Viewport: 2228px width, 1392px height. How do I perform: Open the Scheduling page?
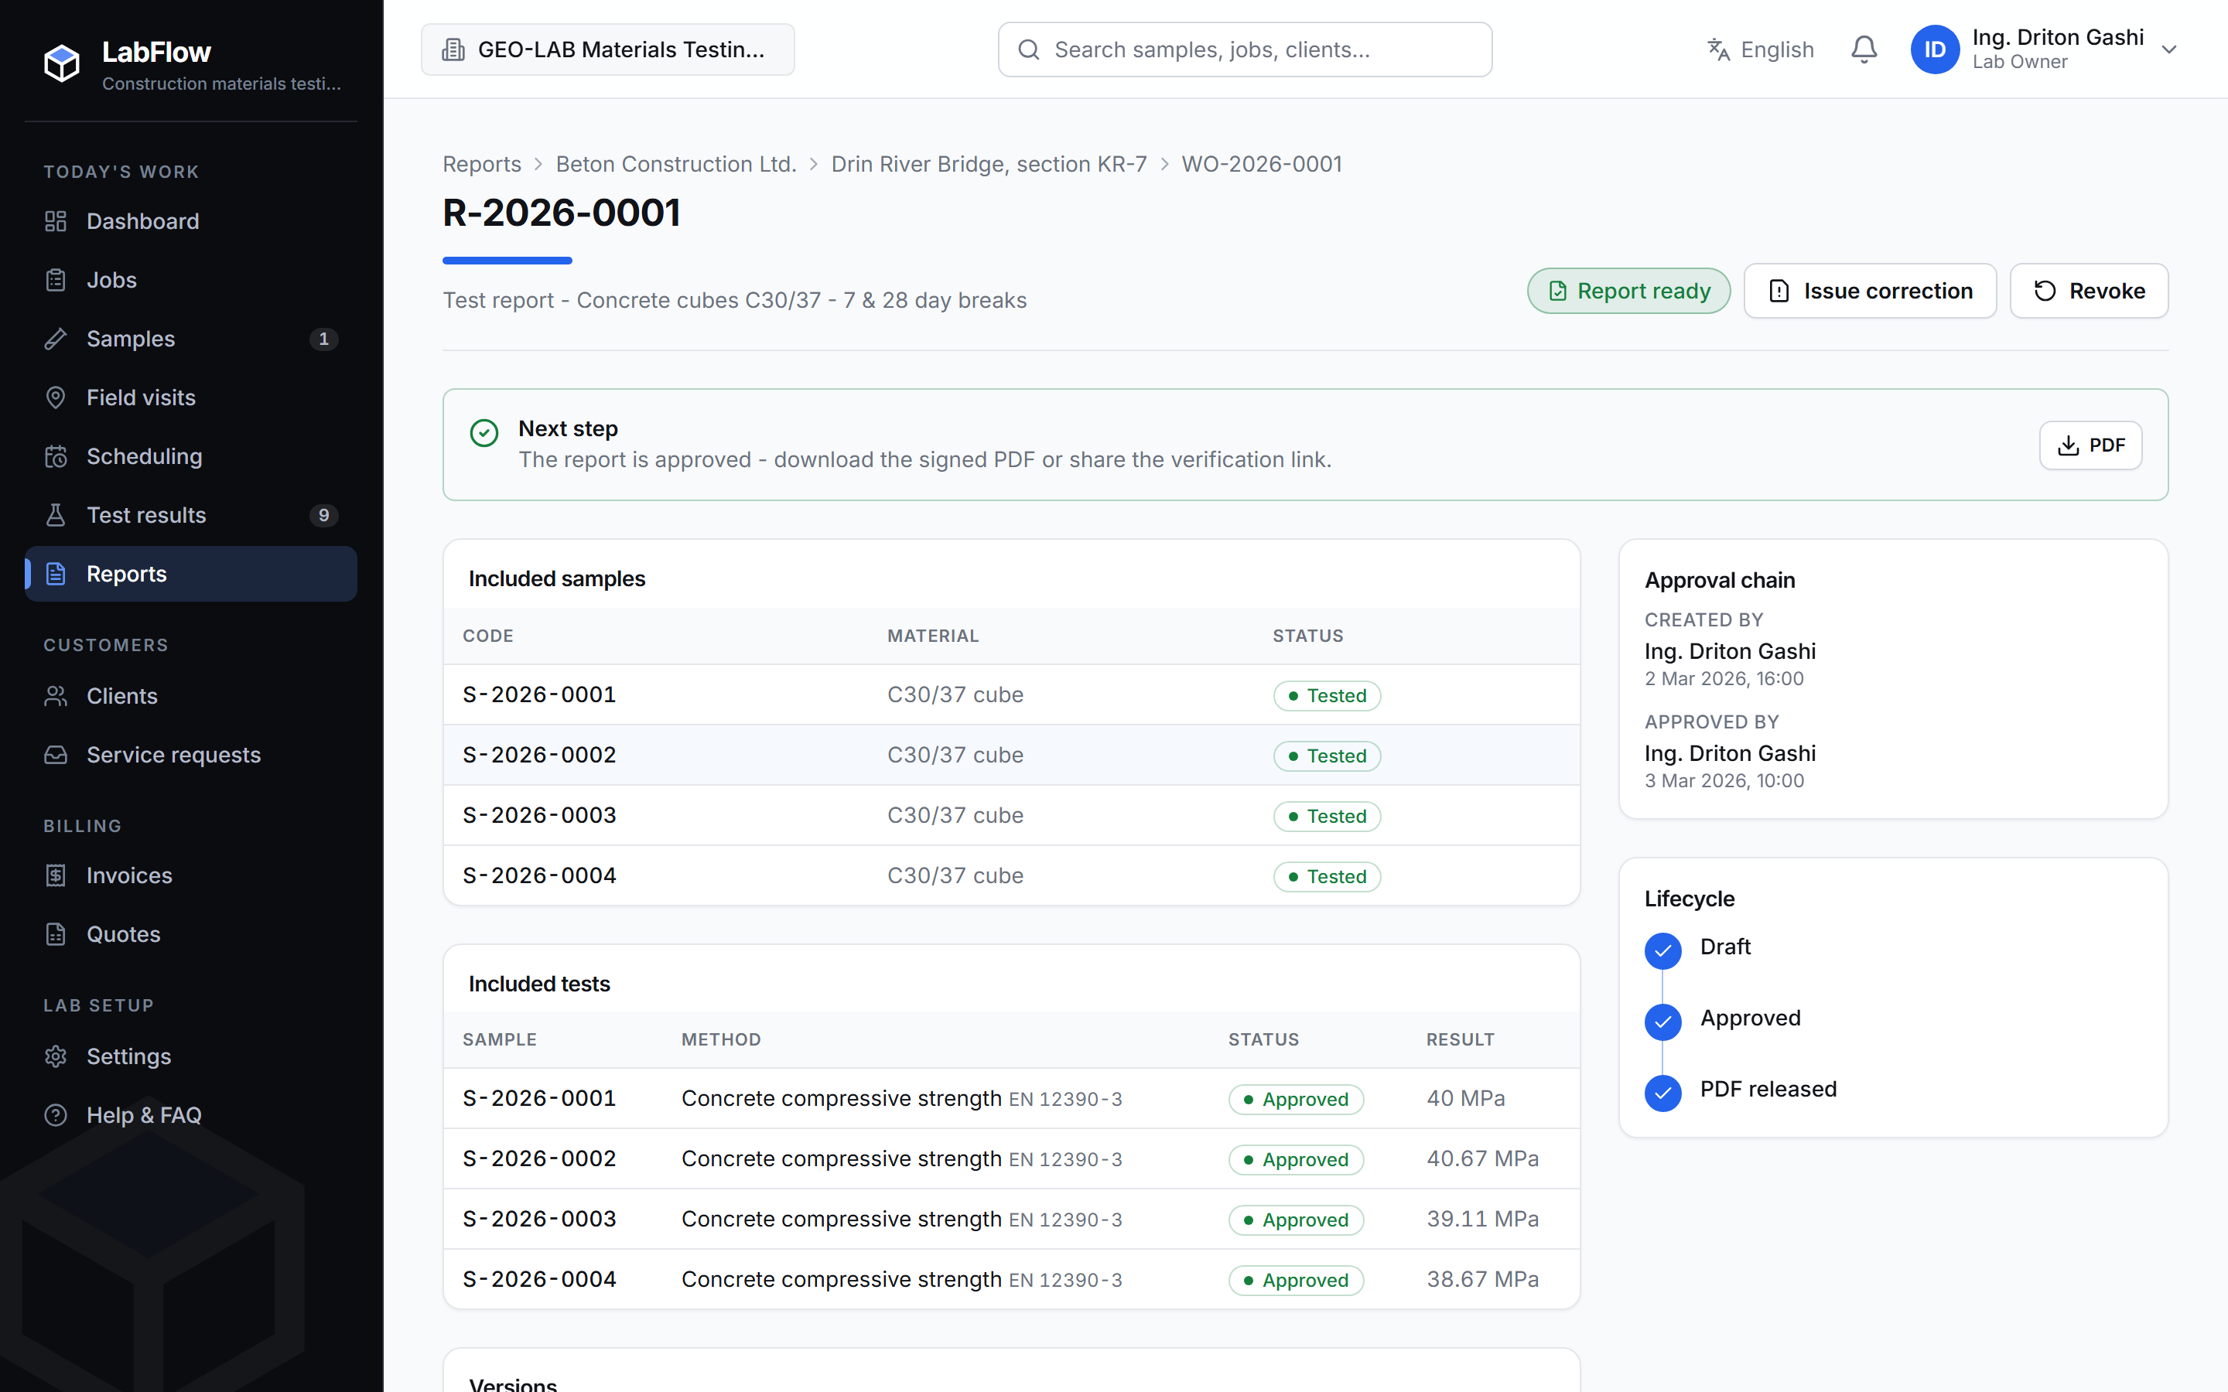click(x=190, y=456)
